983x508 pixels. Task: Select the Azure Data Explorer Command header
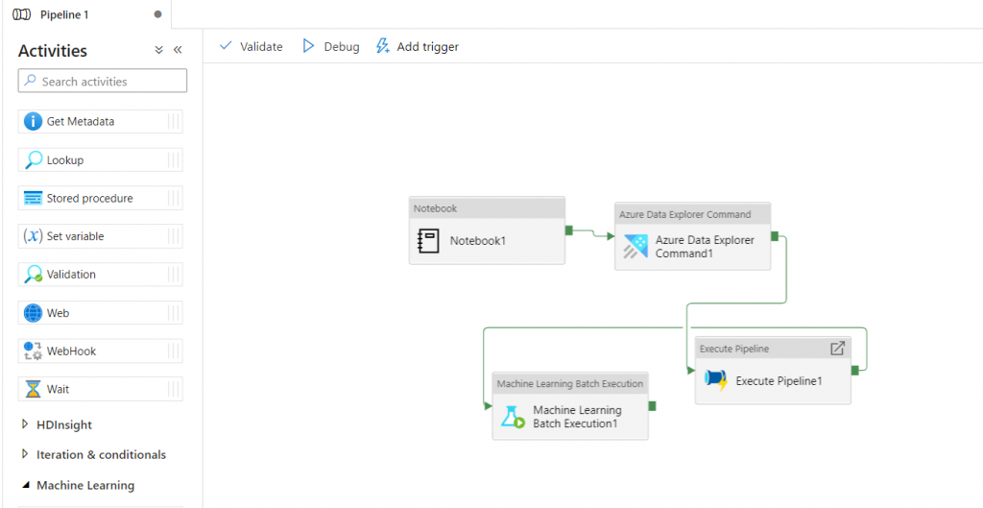point(693,214)
